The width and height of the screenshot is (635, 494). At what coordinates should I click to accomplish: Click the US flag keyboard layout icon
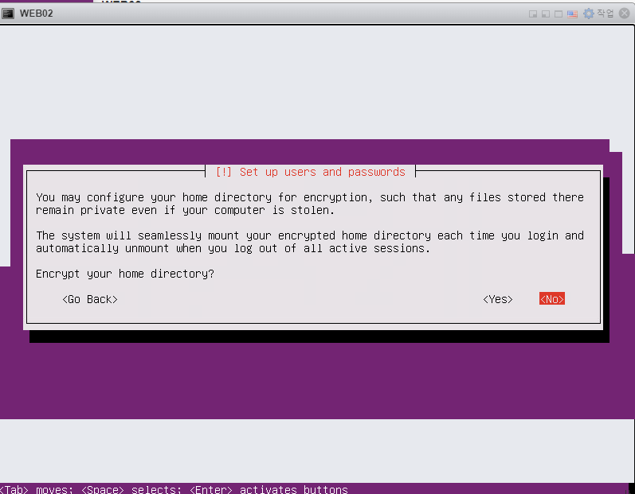(572, 14)
